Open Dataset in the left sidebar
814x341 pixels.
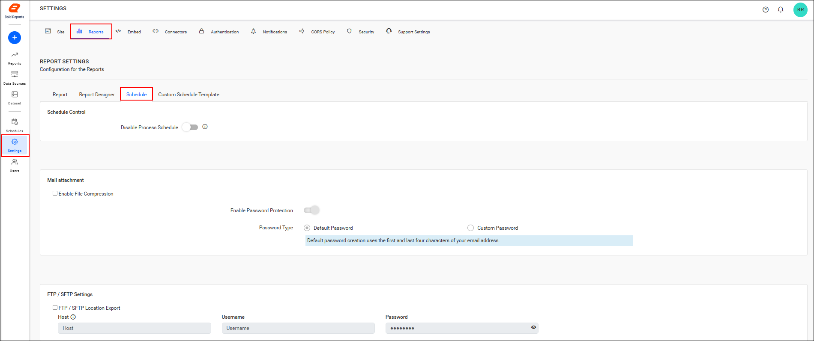(x=15, y=98)
